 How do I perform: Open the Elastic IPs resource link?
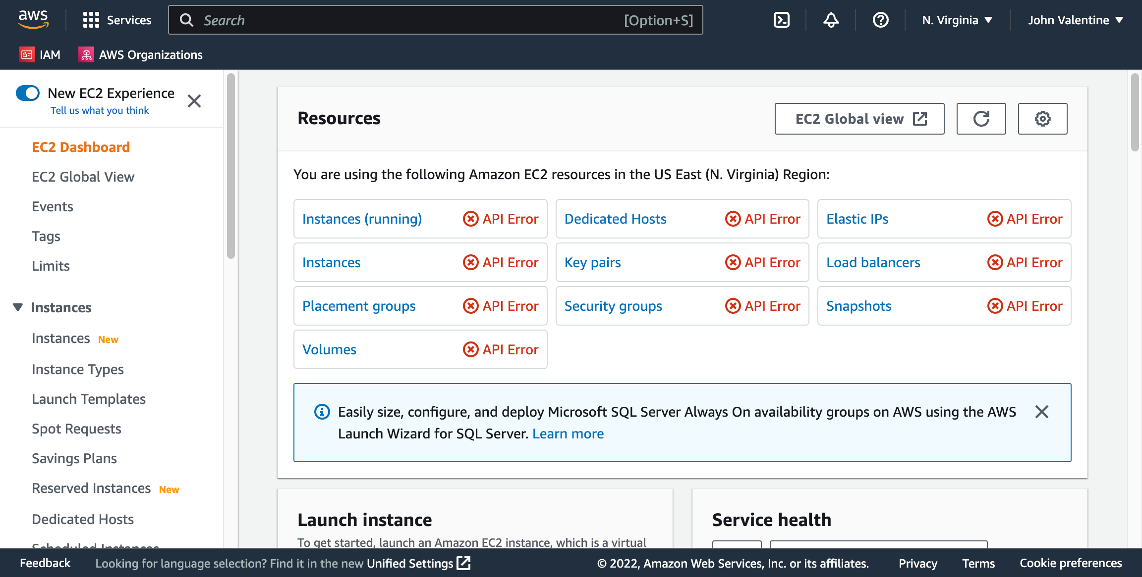tap(857, 219)
